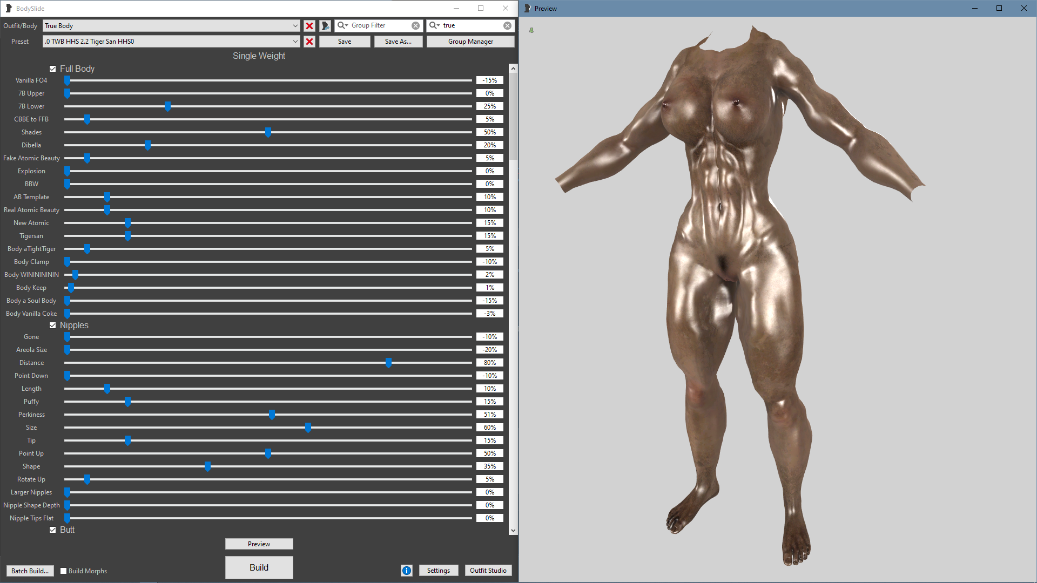Open the Group Filter search magnifier menu
The height and width of the screenshot is (583, 1037).
343,25
